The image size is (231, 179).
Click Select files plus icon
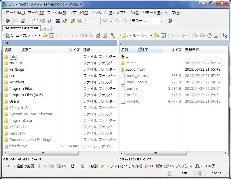(x=89, y=21)
